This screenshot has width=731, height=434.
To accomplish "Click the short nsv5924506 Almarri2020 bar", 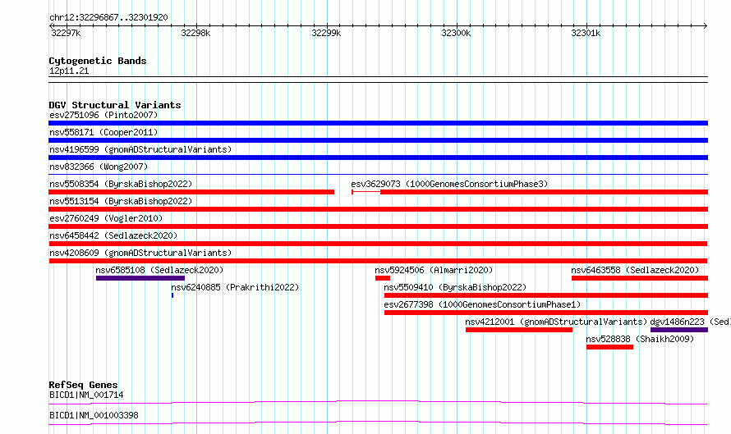I will coord(383,278).
